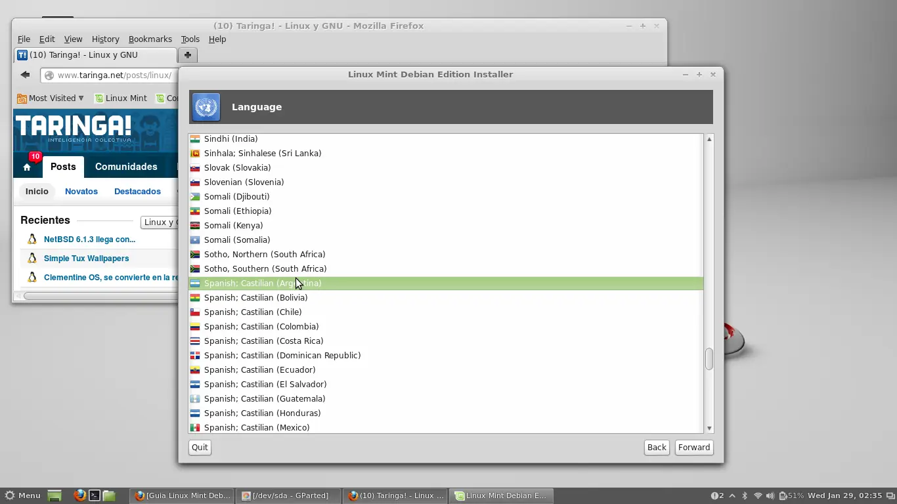Go back using Firefox back arrow
This screenshot has width=897, height=504.
point(25,75)
